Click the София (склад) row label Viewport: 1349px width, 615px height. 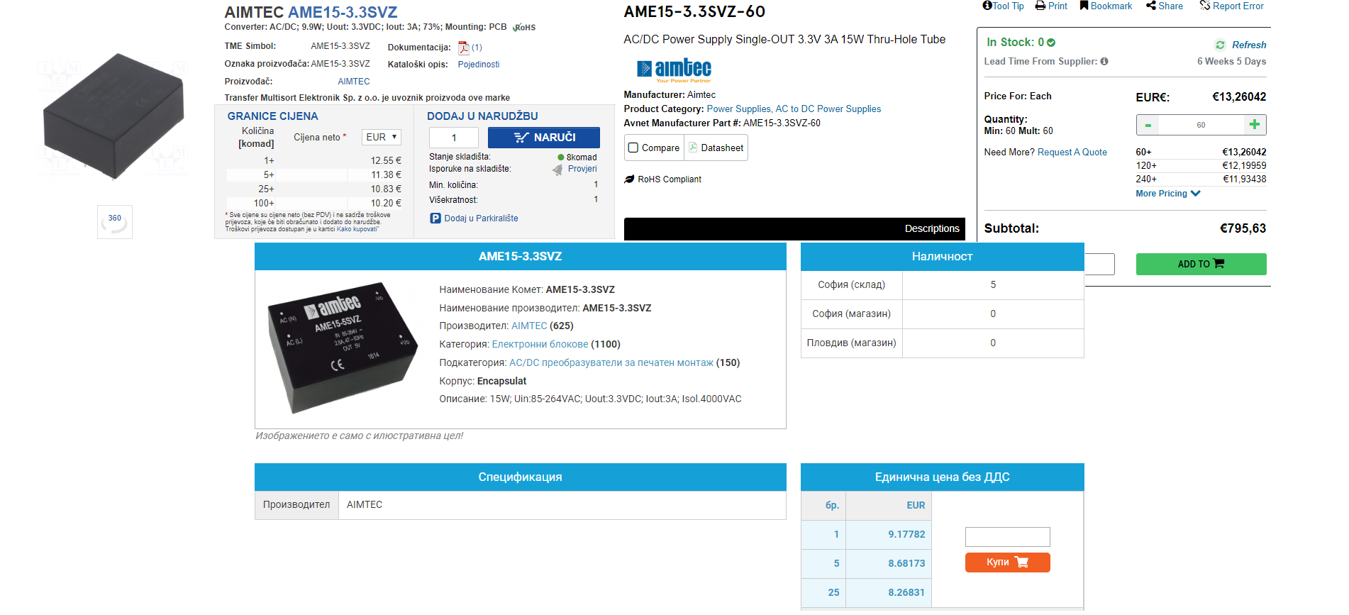(851, 285)
